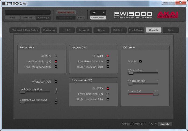The image size is (188, 131).
Task: Click the AKAI Professional logo
Action: 168,15
